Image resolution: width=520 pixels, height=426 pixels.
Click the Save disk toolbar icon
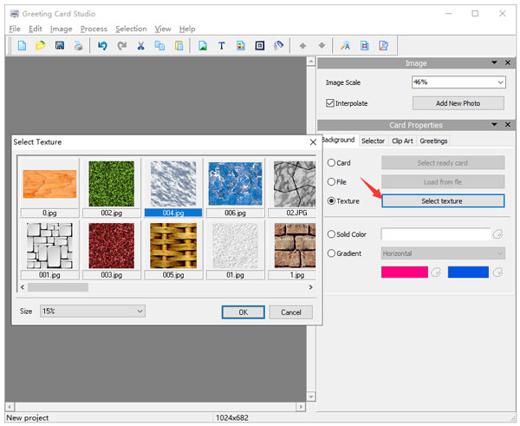(60, 46)
